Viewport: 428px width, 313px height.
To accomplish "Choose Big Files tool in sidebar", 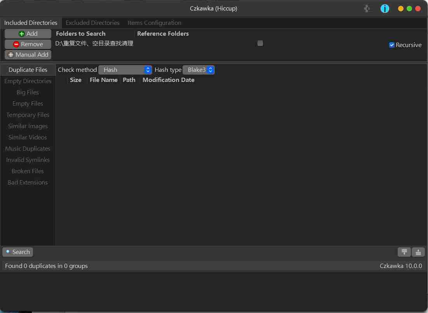I will coord(28,92).
